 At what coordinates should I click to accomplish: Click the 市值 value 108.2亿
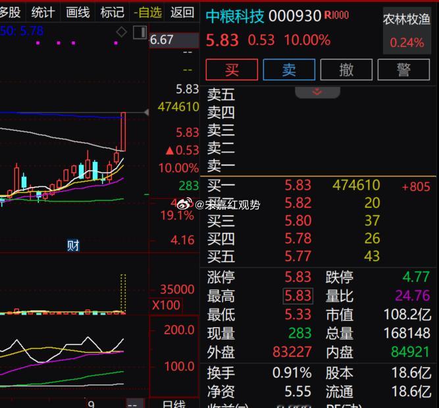pyautogui.click(x=407, y=315)
